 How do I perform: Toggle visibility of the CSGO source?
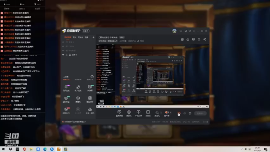coord(63,46)
